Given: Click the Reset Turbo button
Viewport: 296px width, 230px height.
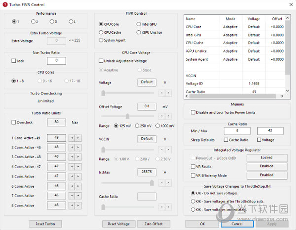Looking at the screenshot, I should (x=45, y=224).
